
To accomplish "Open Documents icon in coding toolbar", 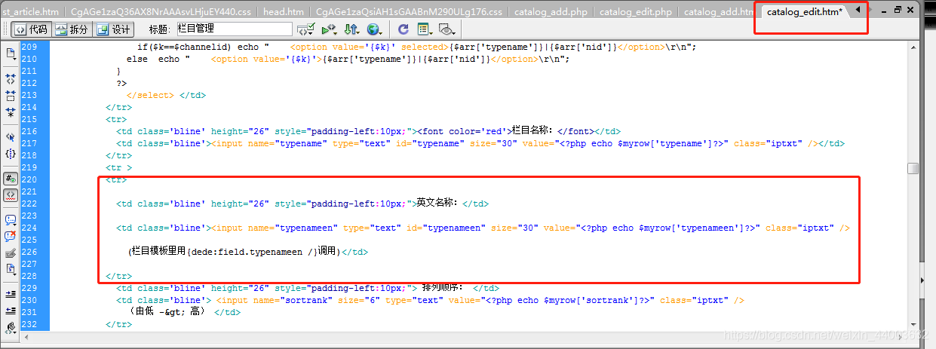I will (x=11, y=54).
